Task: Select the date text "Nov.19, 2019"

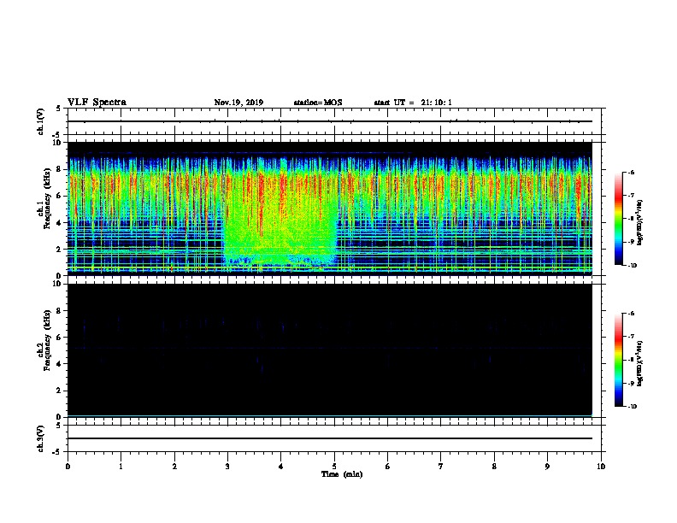Action: pyautogui.click(x=238, y=103)
